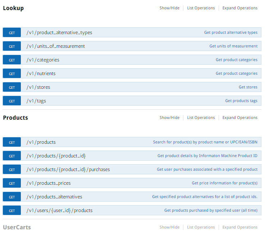Click 'Get user purchases associated with a specified product'
This screenshot has width=265, height=239.
(207, 169)
